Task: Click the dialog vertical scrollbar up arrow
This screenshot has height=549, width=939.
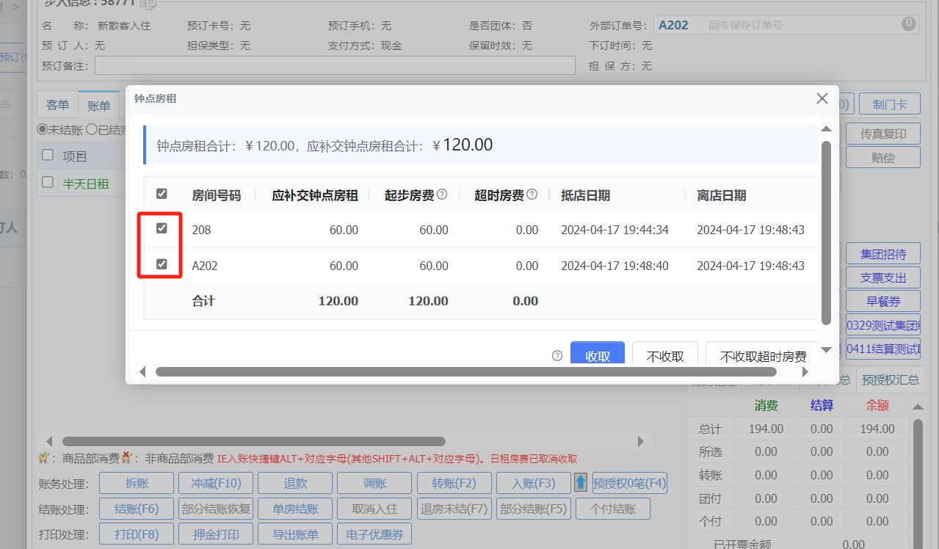Action: 826,128
